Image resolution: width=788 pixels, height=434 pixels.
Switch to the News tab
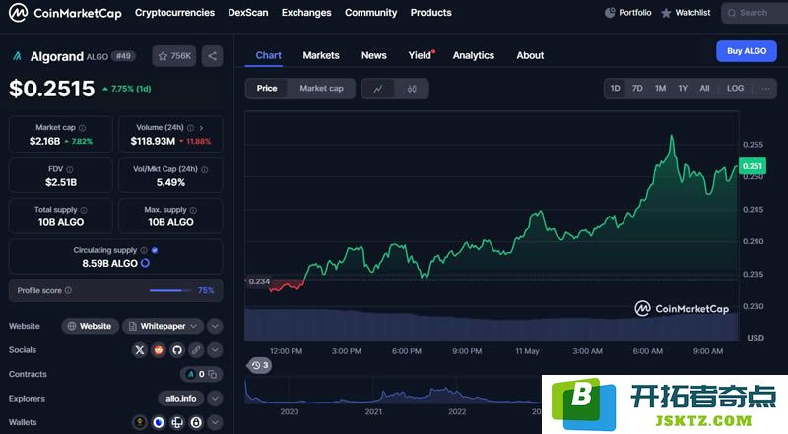[x=374, y=55]
